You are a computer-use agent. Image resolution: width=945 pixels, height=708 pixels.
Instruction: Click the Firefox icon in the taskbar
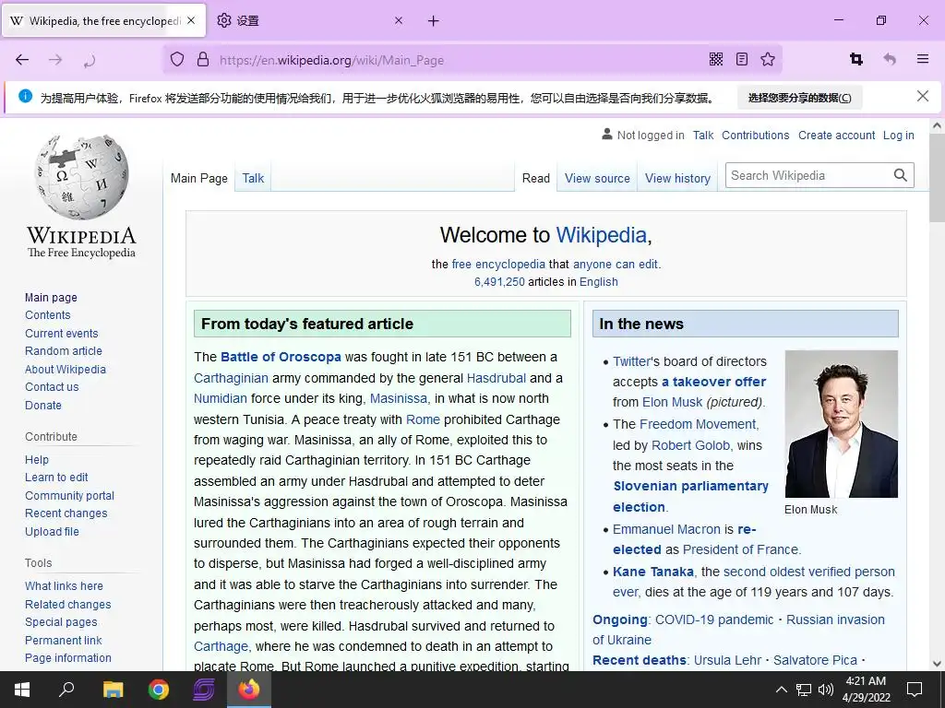point(249,690)
